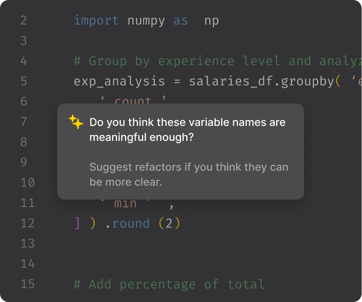Click the sparkle AI icon in the popup
Viewport: 362px width, 302px height.
coord(76,122)
